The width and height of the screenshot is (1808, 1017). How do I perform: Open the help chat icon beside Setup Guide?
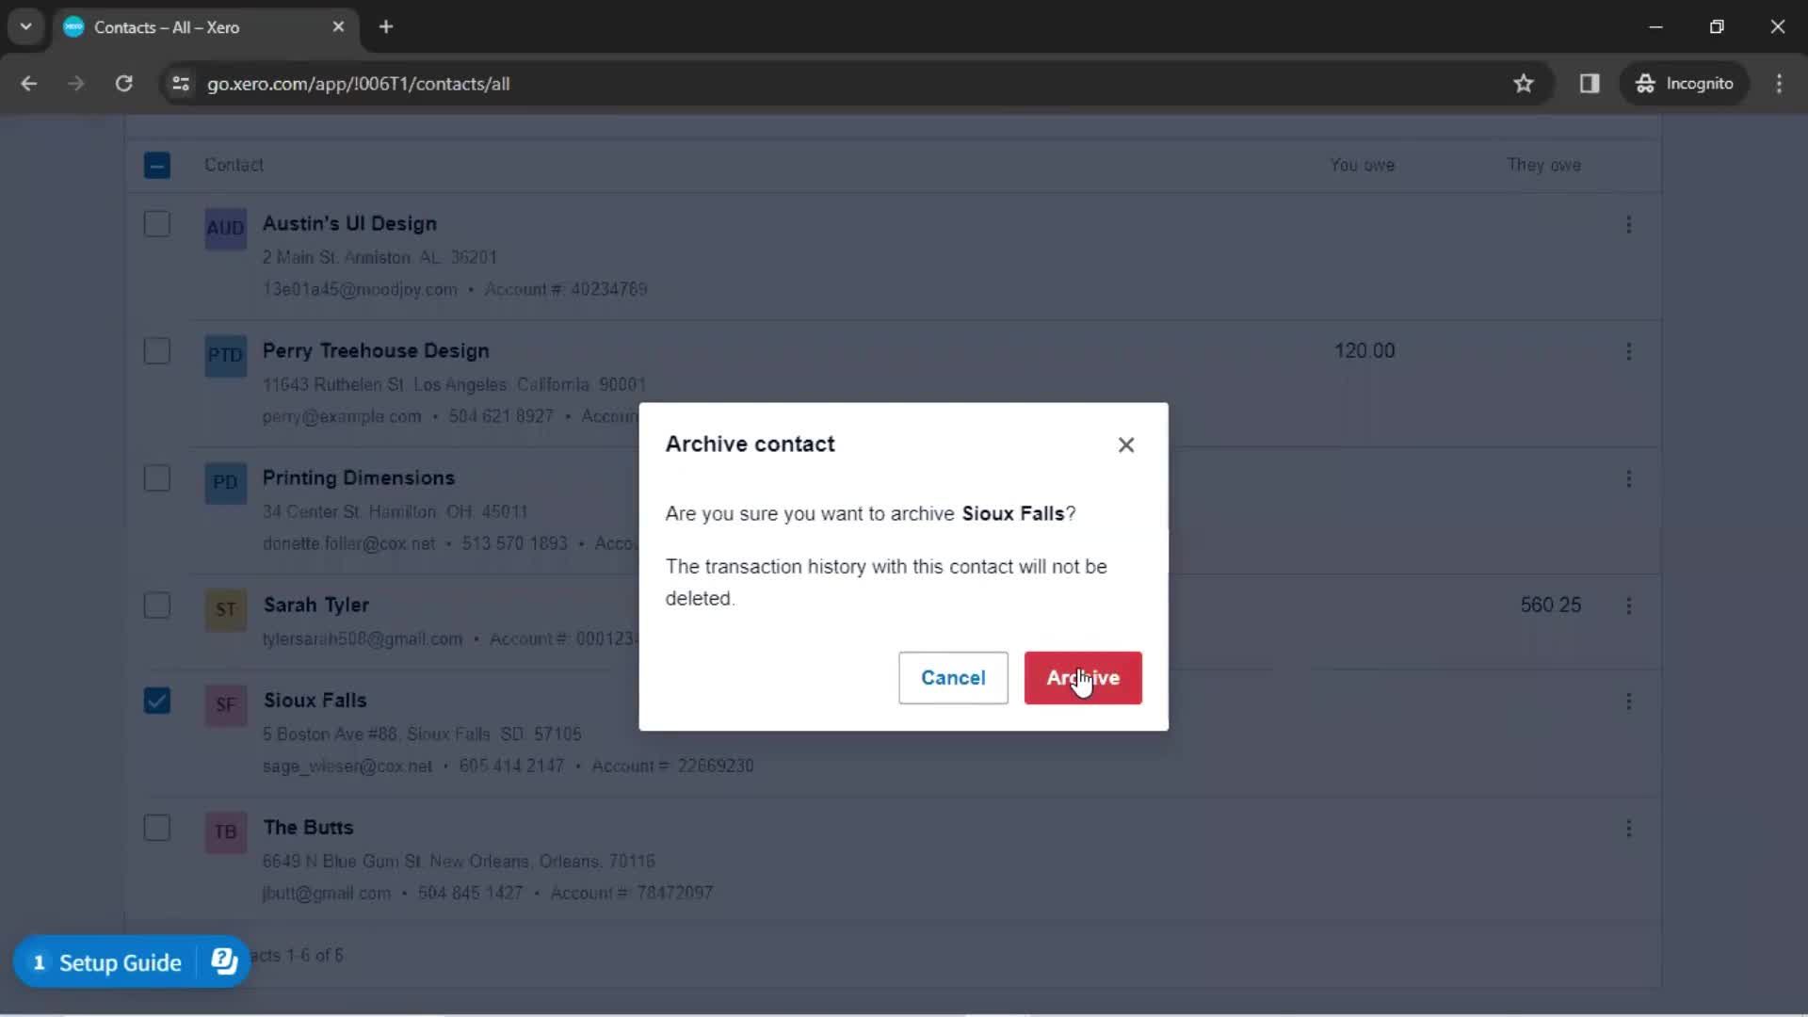tap(224, 961)
